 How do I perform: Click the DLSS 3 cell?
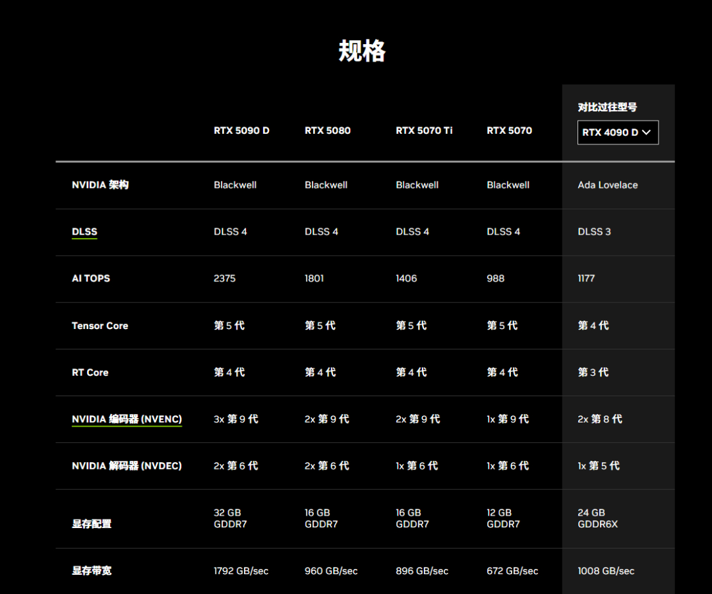594,231
